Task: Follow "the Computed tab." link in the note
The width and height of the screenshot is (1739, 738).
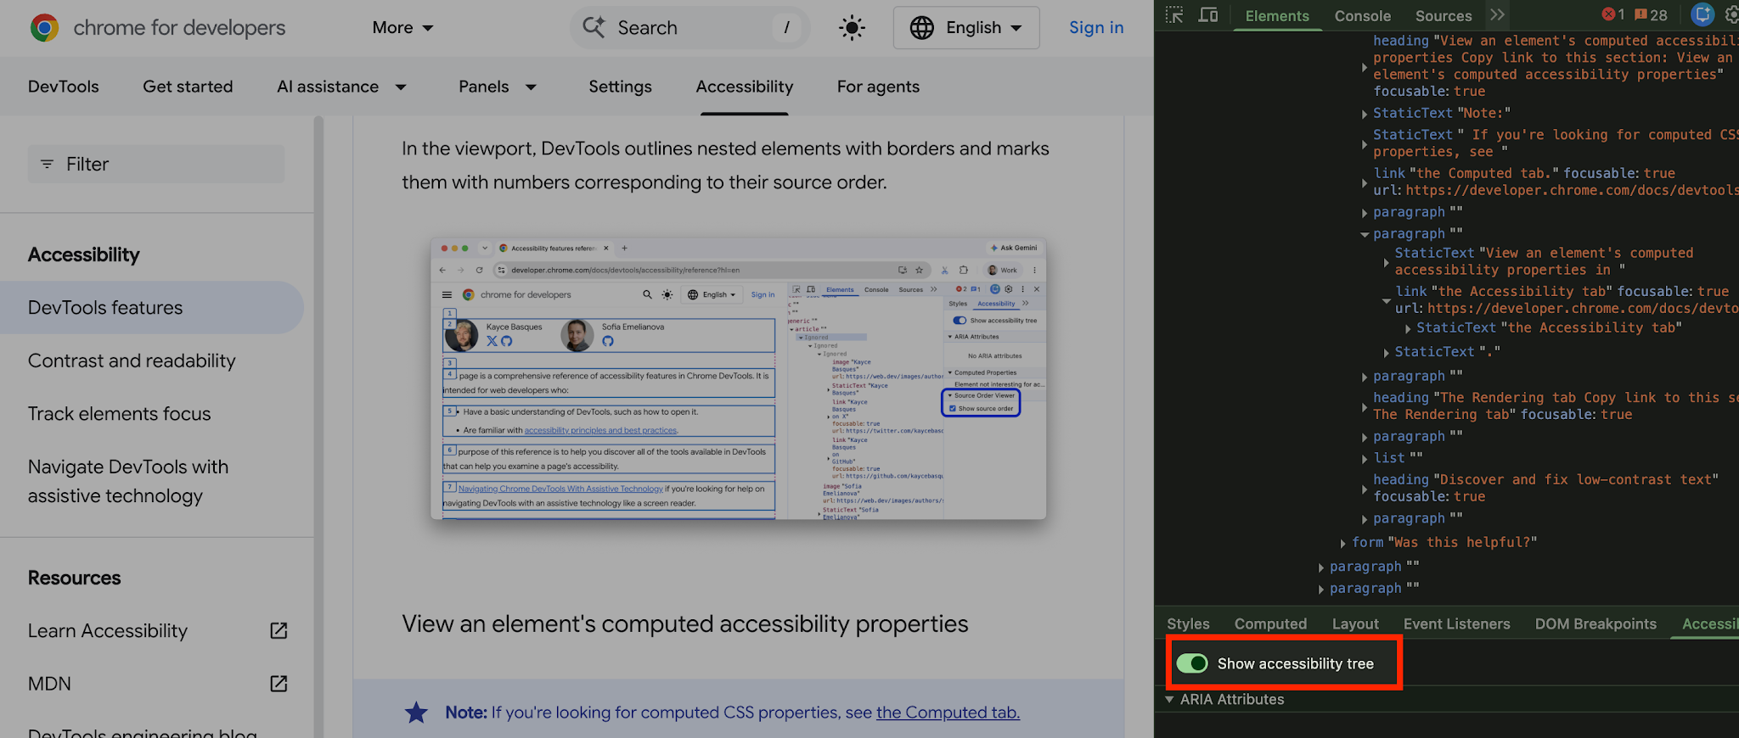Action: [x=948, y=713]
